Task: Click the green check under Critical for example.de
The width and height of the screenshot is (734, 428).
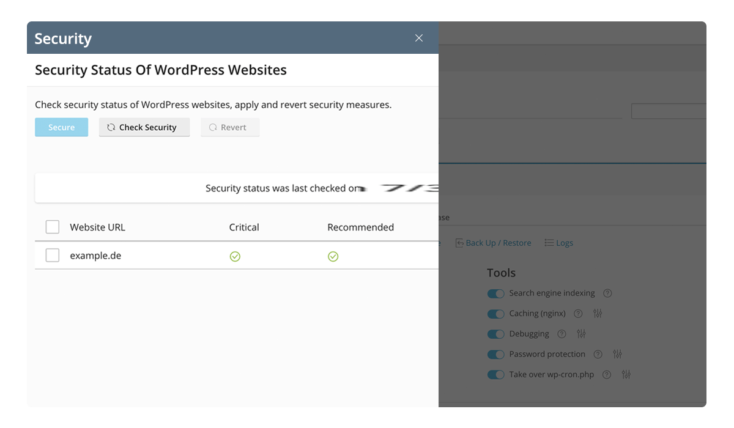Action: click(x=235, y=256)
